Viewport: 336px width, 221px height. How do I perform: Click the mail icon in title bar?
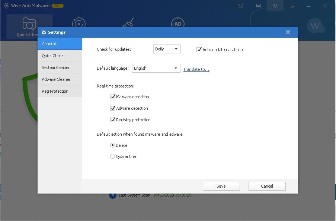pos(240,6)
